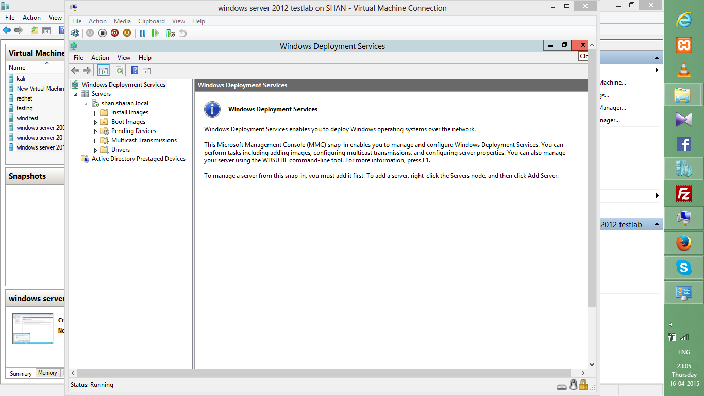This screenshot has height=396, width=704.
Task: Open the Action menu in Virtual Machine Connection
Action: [x=97, y=21]
